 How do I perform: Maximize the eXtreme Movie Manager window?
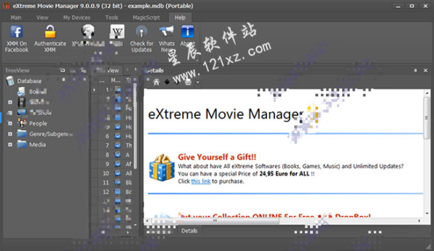coord(412,6)
